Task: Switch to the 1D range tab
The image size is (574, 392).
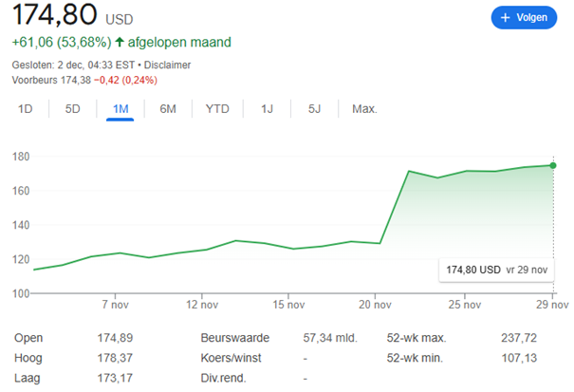Action: coord(26,109)
